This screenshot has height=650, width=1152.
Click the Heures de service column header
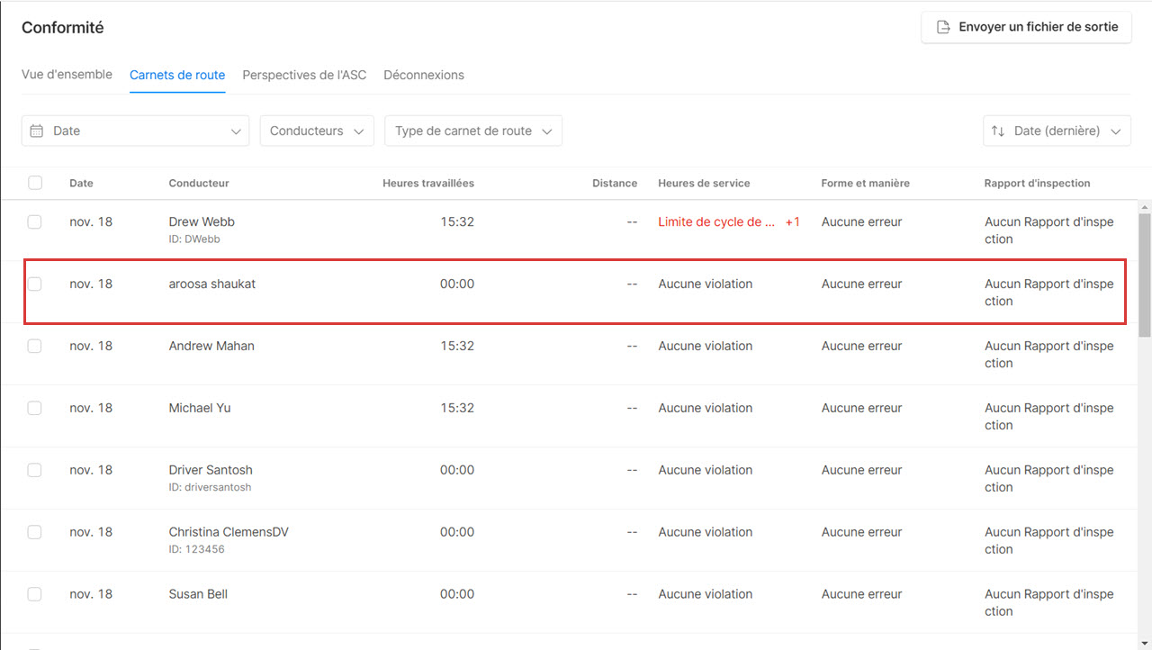(x=704, y=183)
